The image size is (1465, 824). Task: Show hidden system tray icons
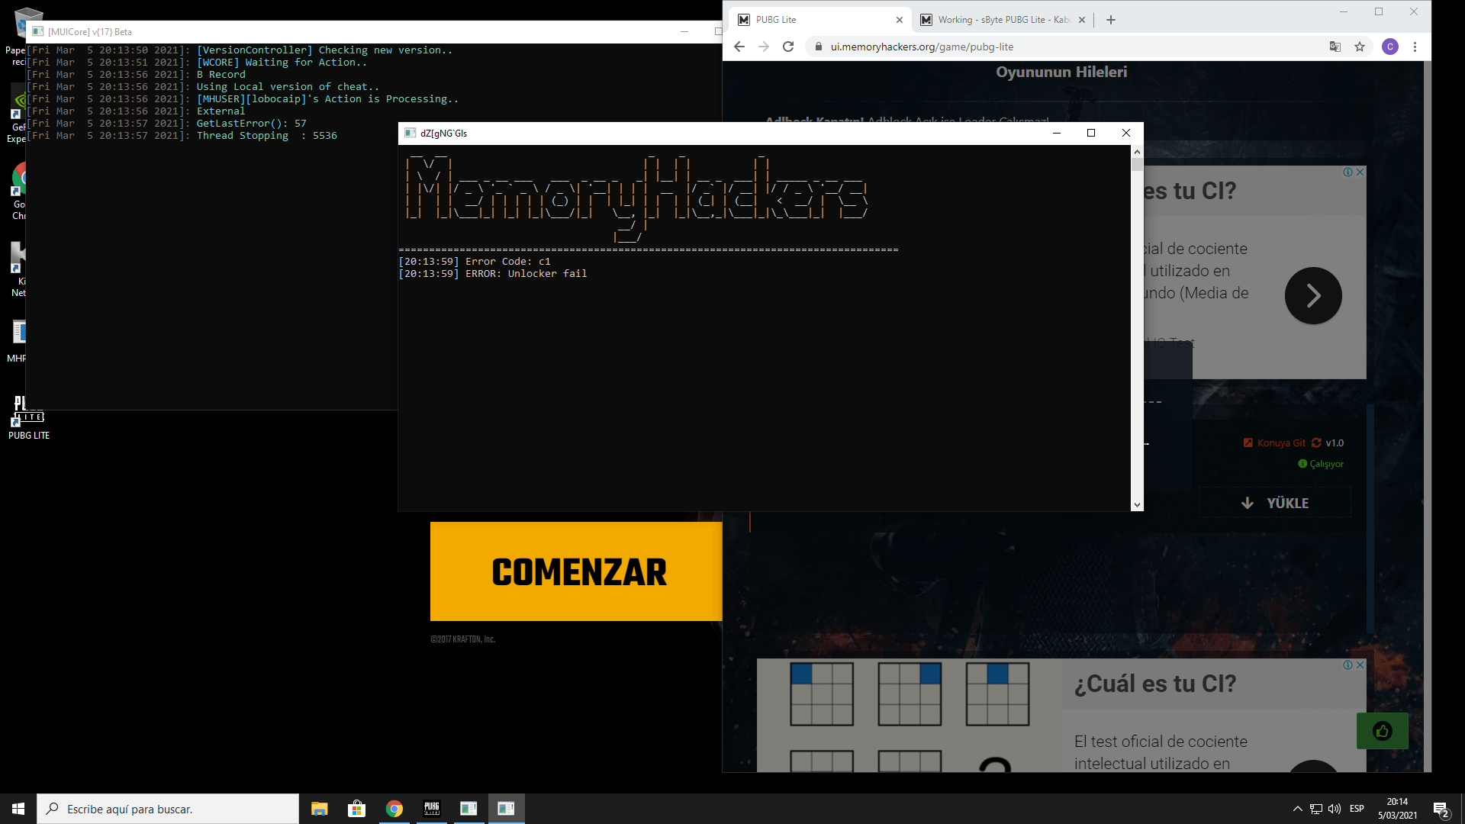(1297, 809)
